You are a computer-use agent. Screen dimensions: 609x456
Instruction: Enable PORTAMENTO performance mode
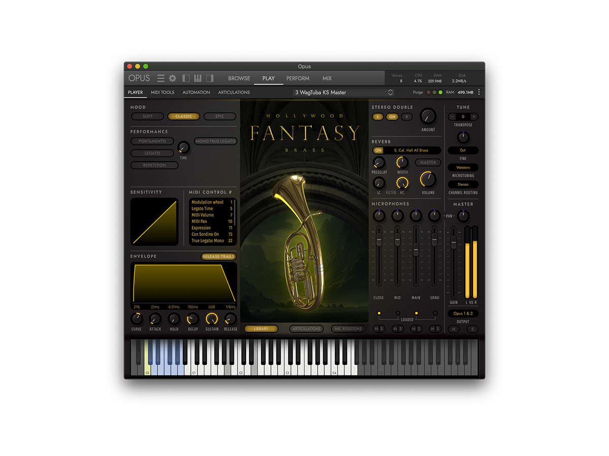point(152,141)
